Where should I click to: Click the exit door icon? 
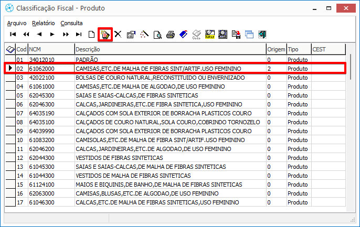tap(262, 35)
